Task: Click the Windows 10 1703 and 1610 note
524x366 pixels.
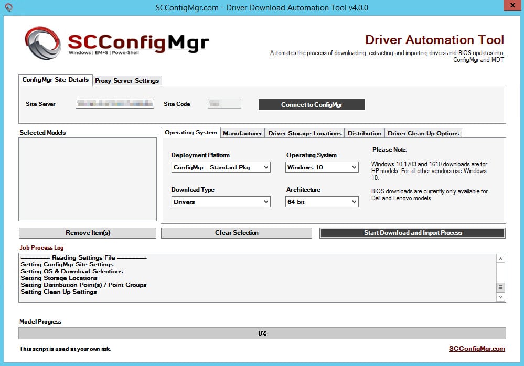Action: (x=429, y=170)
